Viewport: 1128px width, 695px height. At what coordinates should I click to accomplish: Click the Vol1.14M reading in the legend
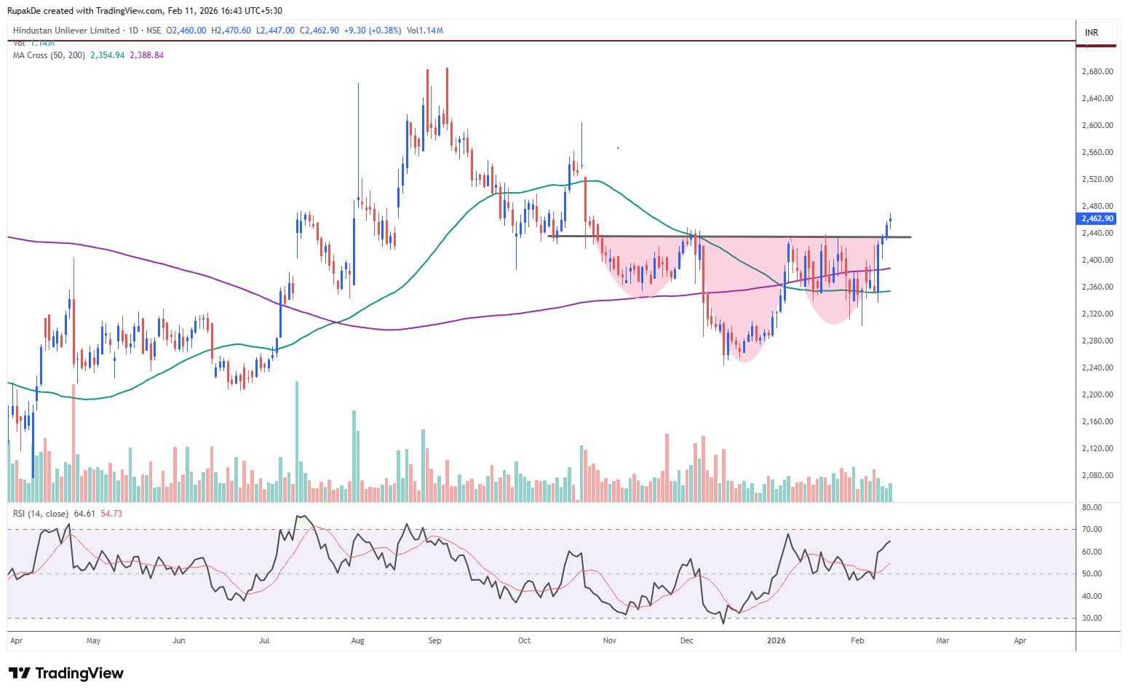[425, 31]
